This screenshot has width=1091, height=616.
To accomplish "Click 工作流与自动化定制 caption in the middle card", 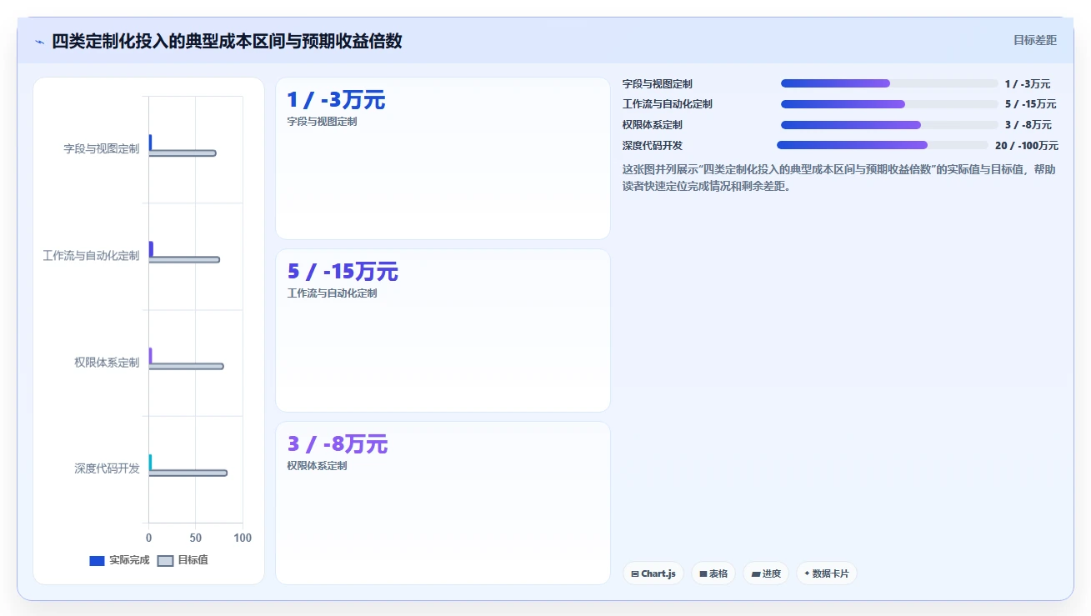I will pyautogui.click(x=332, y=293).
